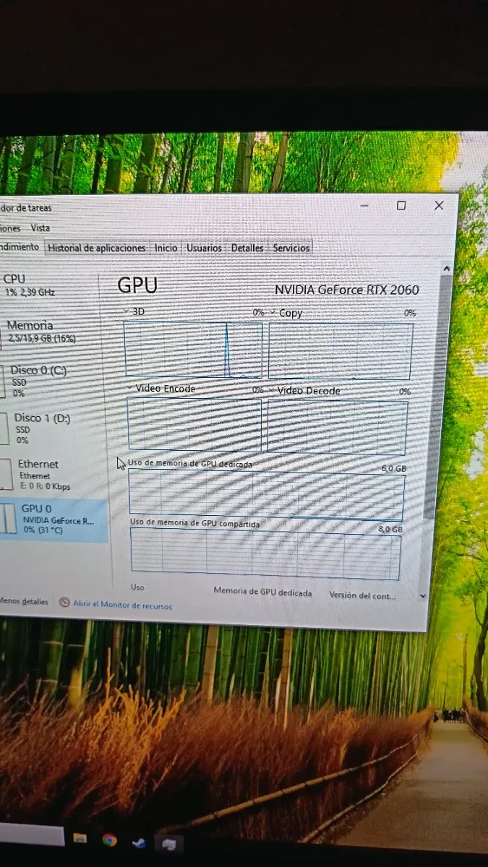Open the Usuarios tab
The width and height of the screenshot is (488, 867).
[x=204, y=248]
